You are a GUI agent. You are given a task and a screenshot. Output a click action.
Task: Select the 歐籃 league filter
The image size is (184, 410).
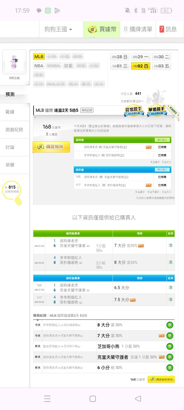[x=68, y=66]
